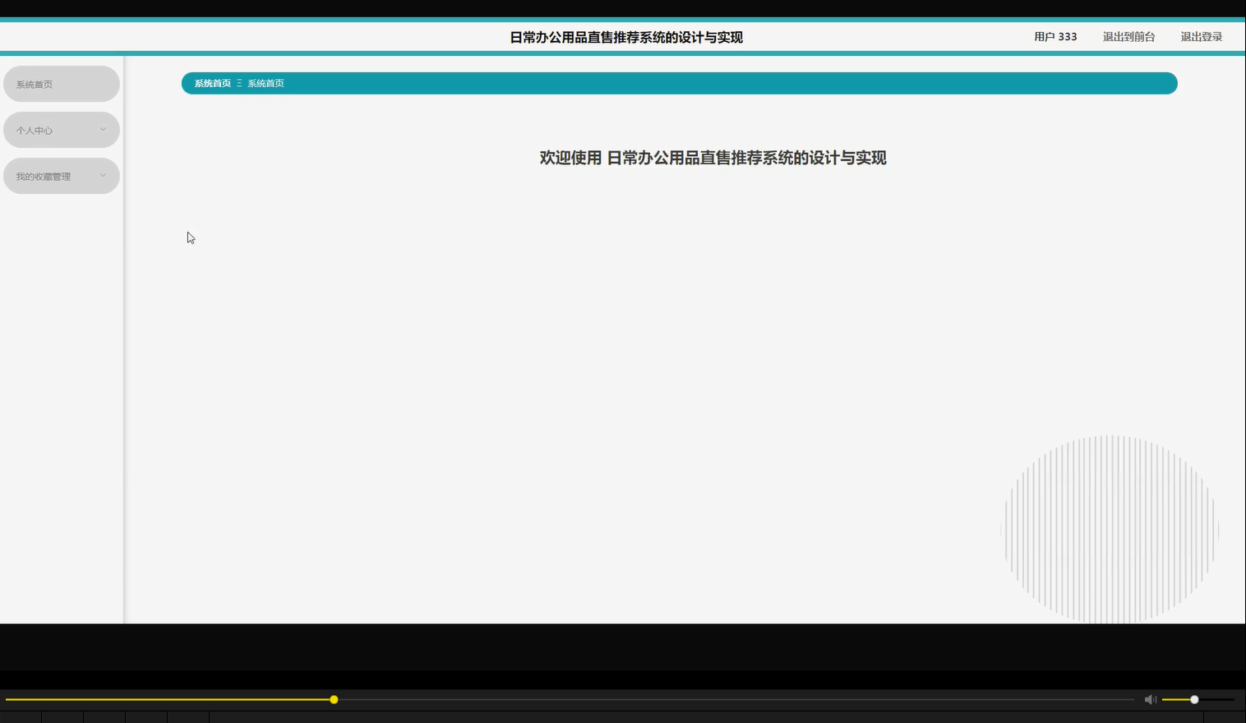Expand the 我的收藏管理 sidebar menu

pyautogui.click(x=62, y=176)
